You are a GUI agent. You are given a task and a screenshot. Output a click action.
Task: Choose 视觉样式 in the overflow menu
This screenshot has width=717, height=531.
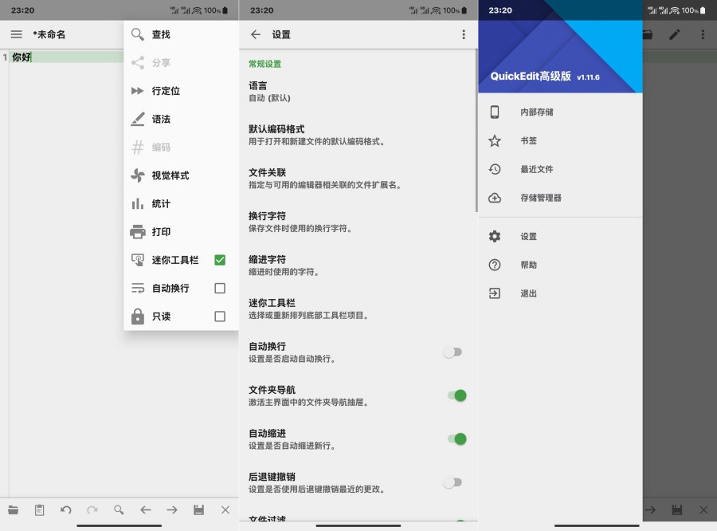[181, 175]
